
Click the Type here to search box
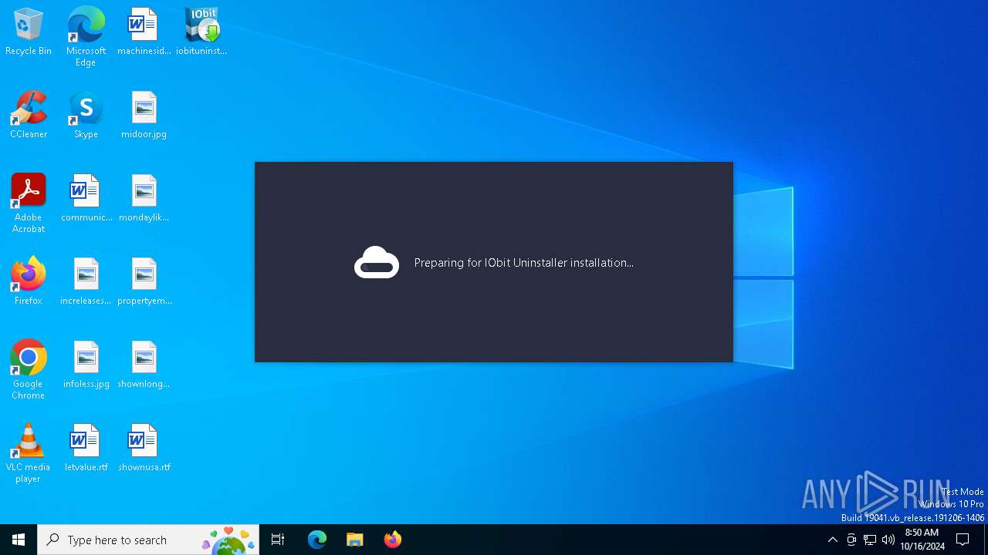(148, 540)
